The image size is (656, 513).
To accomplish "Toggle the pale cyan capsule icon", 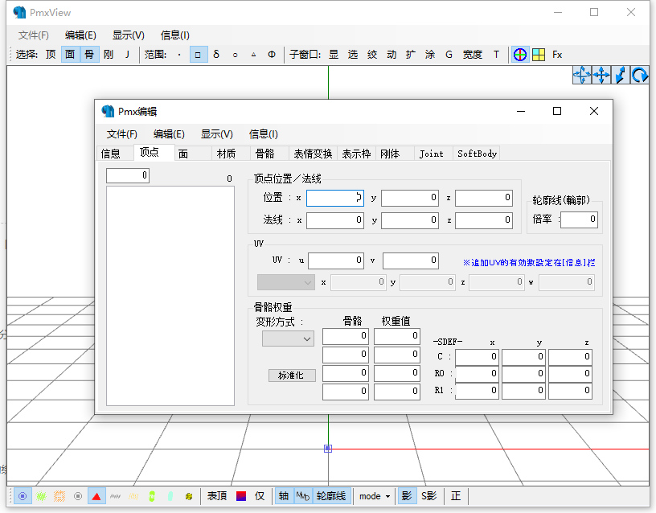I will coord(170,496).
